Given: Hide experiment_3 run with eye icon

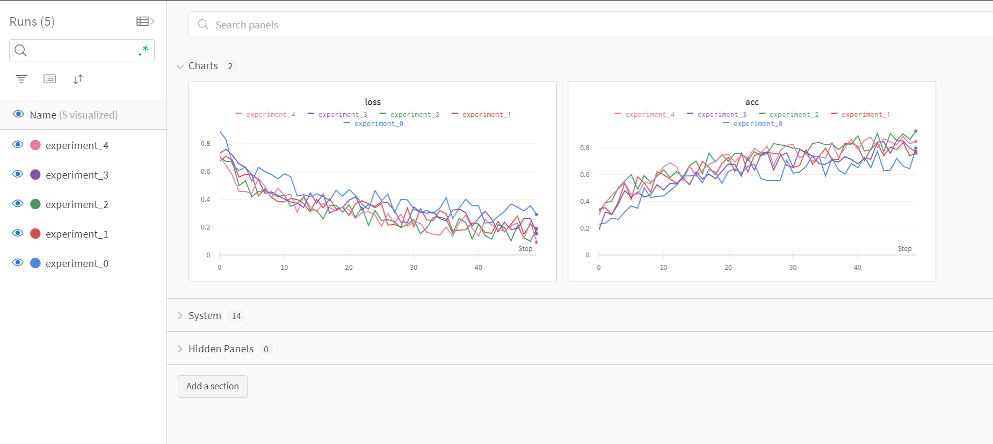Looking at the screenshot, I should click(x=18, y=174).
